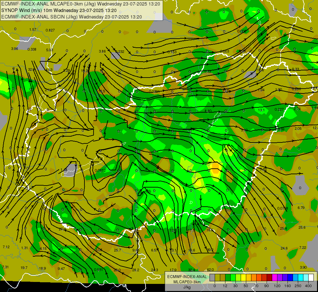Viewport: 318px width, 292px height.
Task: Click the map value 3.86
Action: click(102, 51)
